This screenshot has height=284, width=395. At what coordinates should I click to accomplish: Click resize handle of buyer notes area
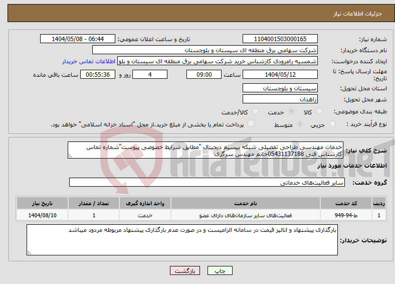click(29, 253)
